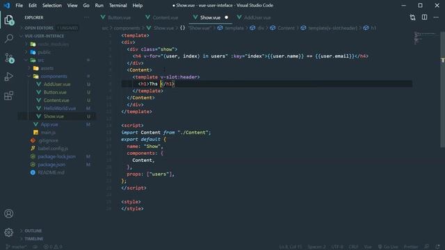This screenshot has width=445, height=250.
Task: Open package.json in the file tree
Action: point(51,165)
